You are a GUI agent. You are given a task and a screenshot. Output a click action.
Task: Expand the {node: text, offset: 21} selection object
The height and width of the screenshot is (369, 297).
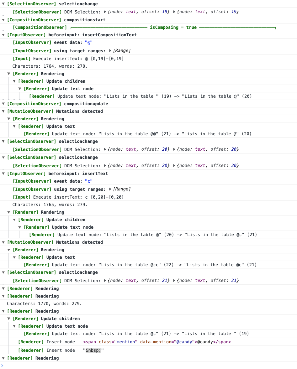tap(104, 280)
